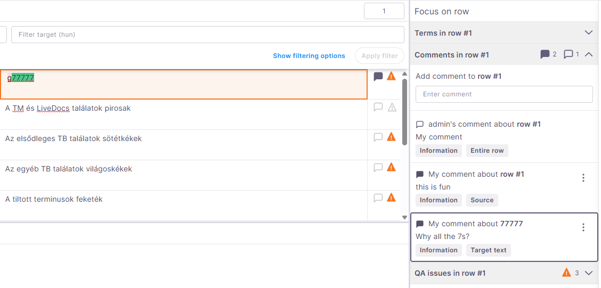The width and height of the screenshot is (601, 288).
Task: Click comment icon beside LiveDocs találatok row
Action: (378, 107)
